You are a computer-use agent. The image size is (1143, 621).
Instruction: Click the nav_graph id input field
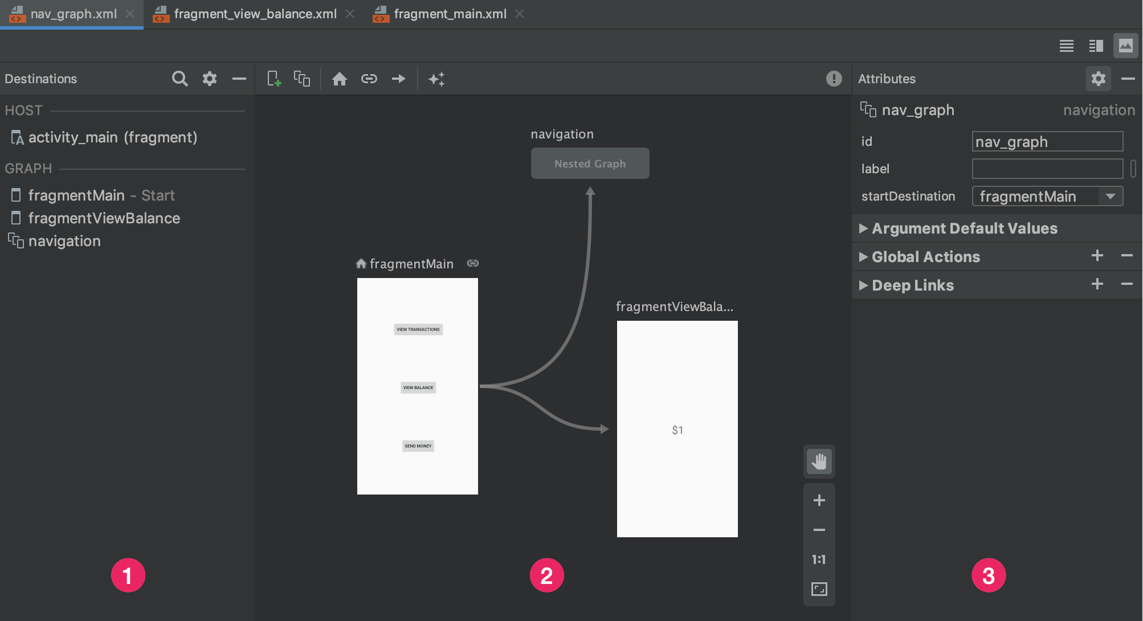(1047, 141)
